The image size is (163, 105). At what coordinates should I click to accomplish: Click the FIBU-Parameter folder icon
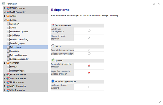[8, 8]
